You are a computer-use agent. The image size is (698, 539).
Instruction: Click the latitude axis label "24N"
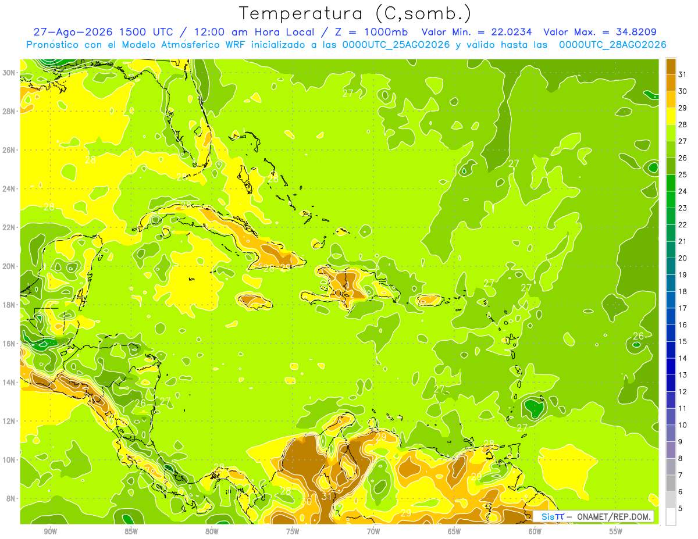point(10,189)
